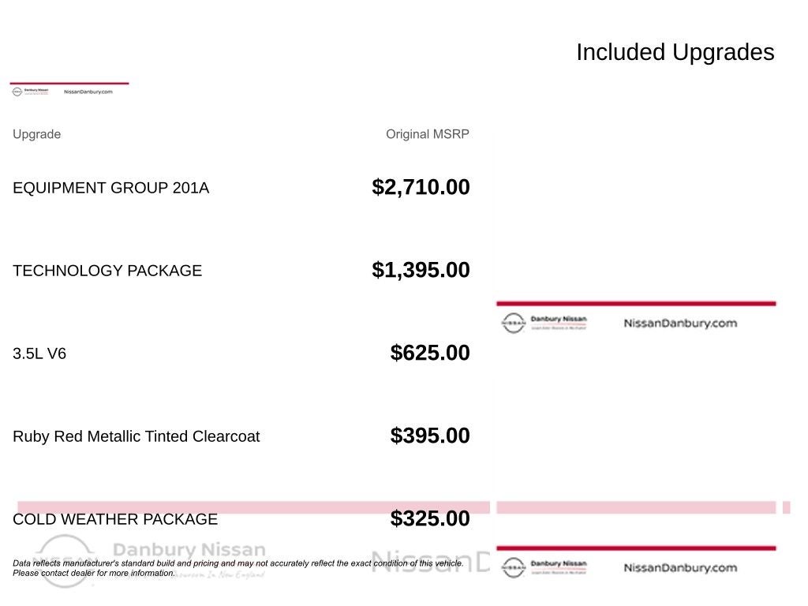Click the small Nissan logo in the top-left header
The image size is (808, 606).
tap(17, 92)
